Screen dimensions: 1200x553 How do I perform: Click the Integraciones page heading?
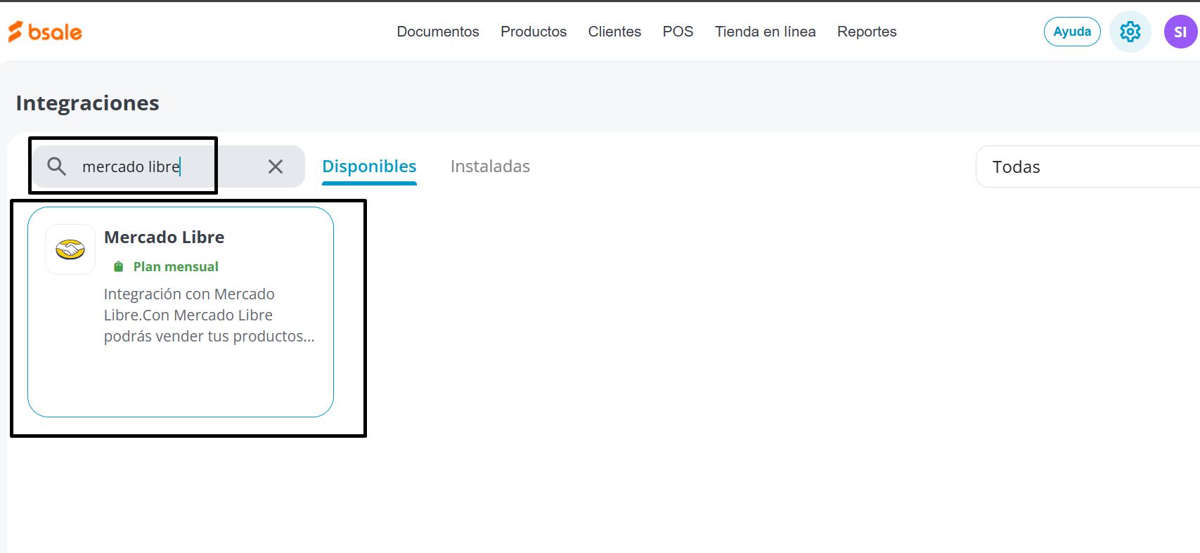click(88, 103)
